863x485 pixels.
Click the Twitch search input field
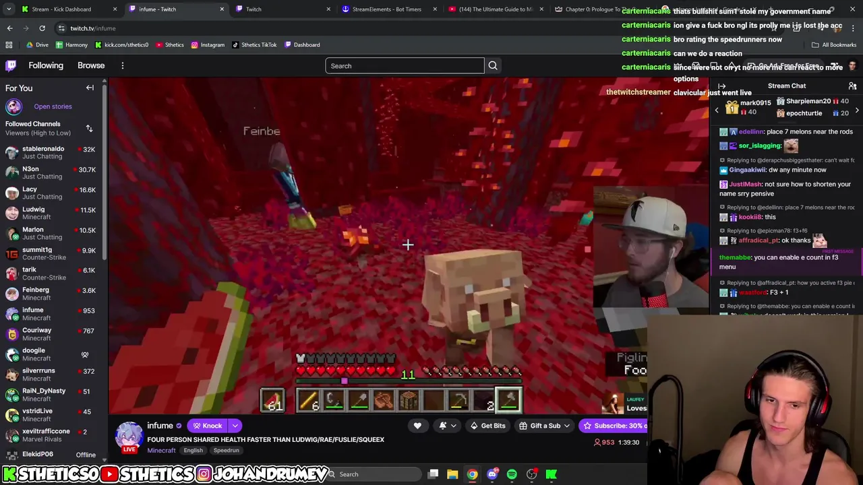(x=405, y=65)
